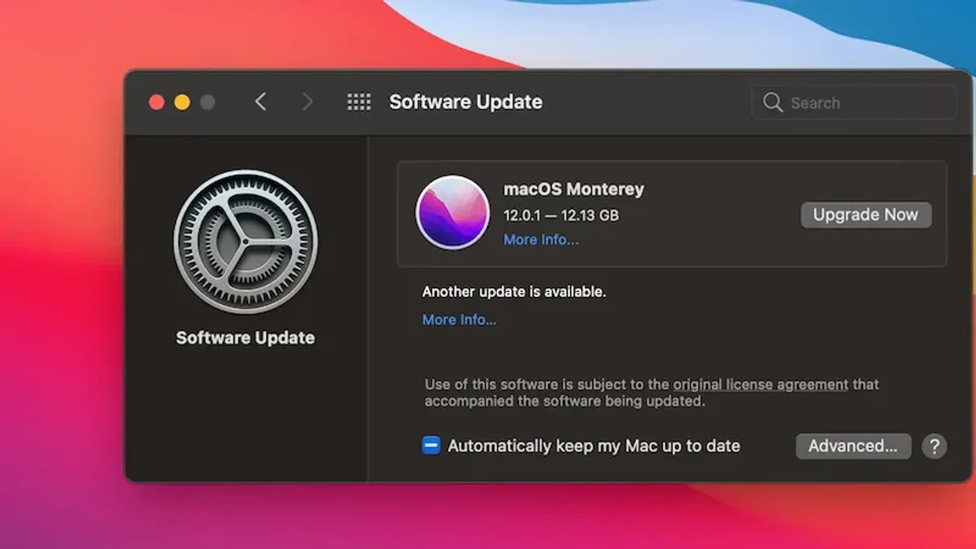The image size is (976, 549).
Task: Minimize the window with the yellow button
Action: pyautogui.click(x=182, y=102)
